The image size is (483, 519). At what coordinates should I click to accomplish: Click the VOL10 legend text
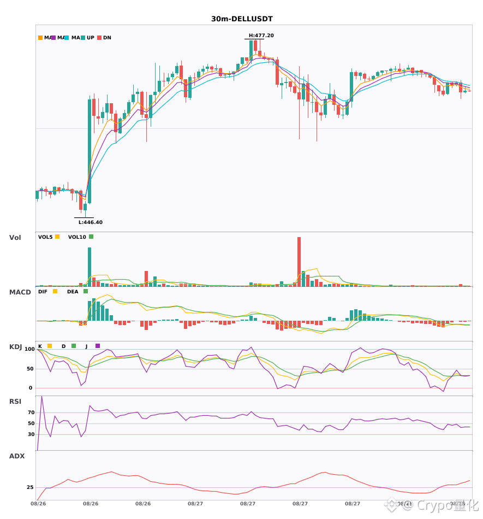(x=77, y=237)
